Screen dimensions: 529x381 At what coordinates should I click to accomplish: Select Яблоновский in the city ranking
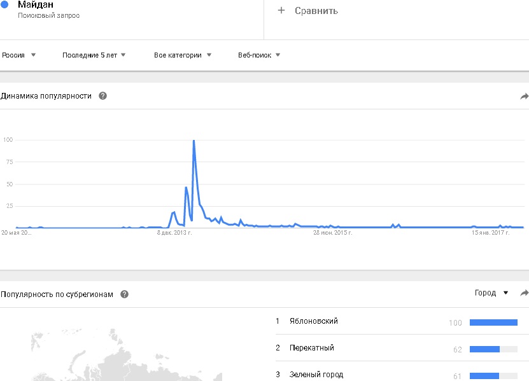coord(313,321)
